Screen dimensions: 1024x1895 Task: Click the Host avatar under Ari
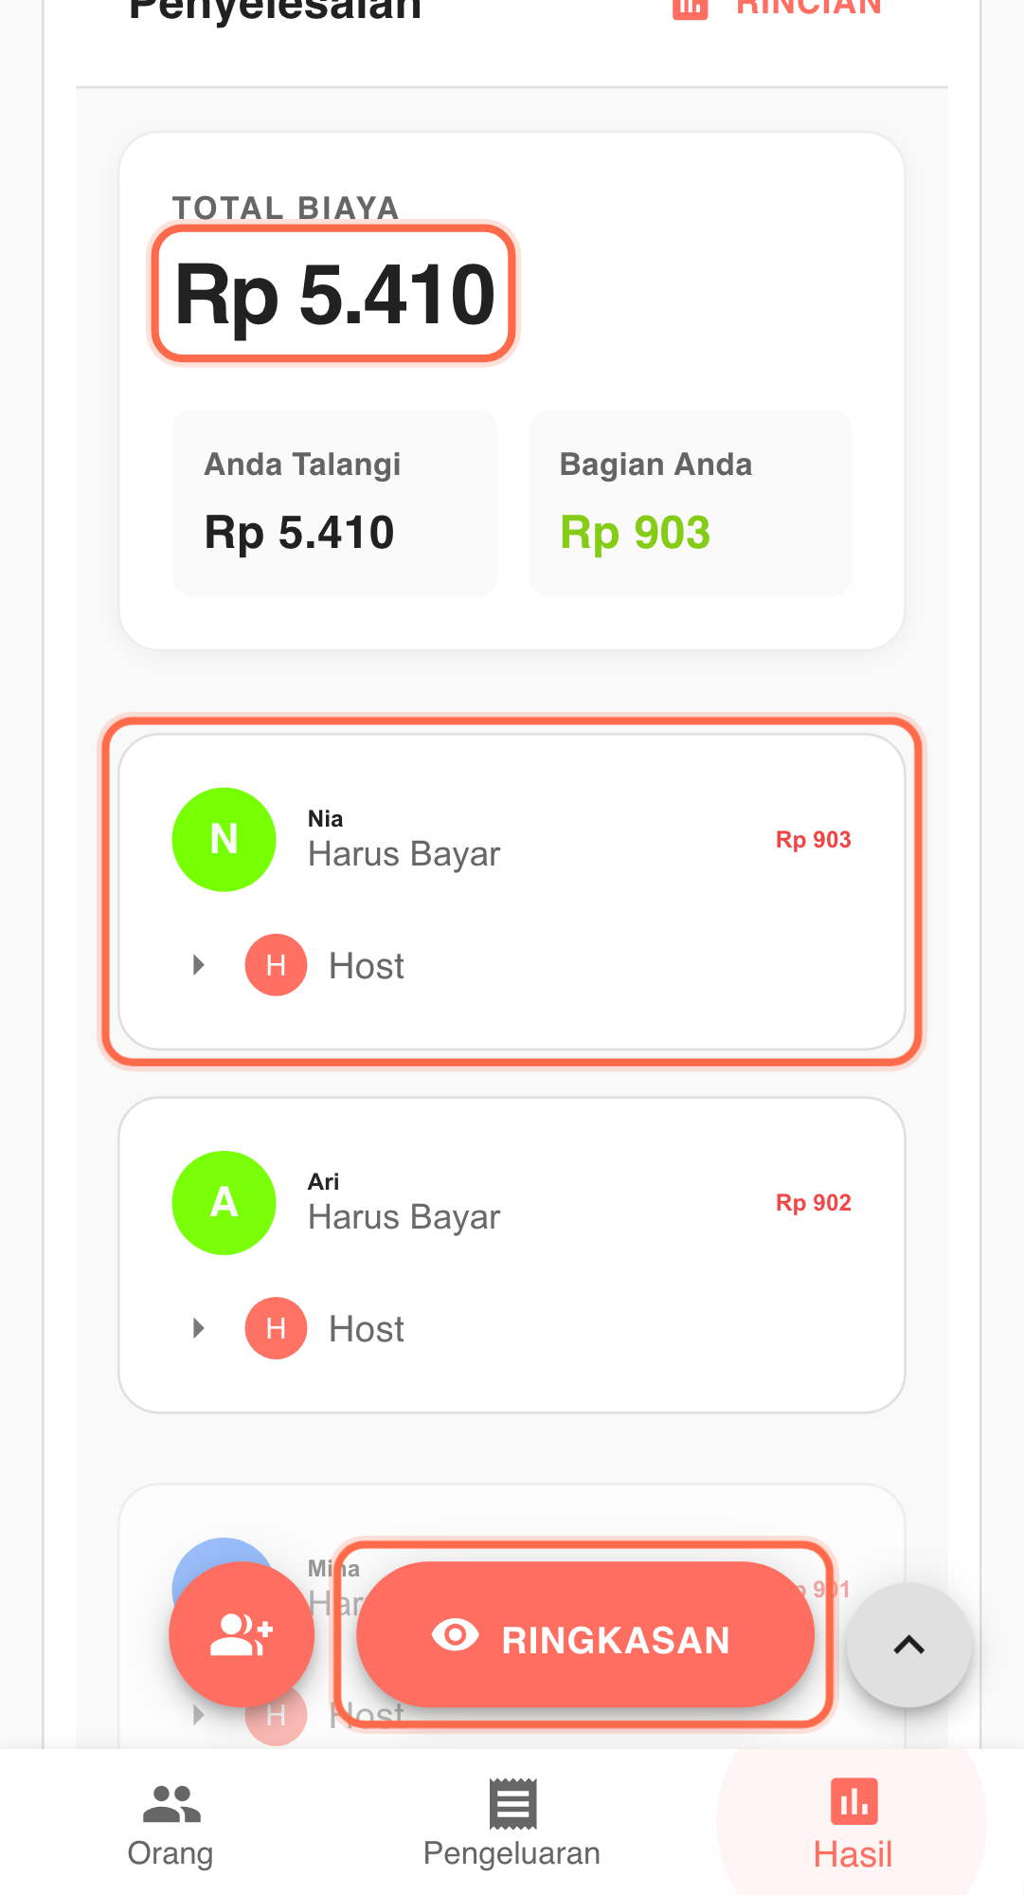coord(276,1328)
